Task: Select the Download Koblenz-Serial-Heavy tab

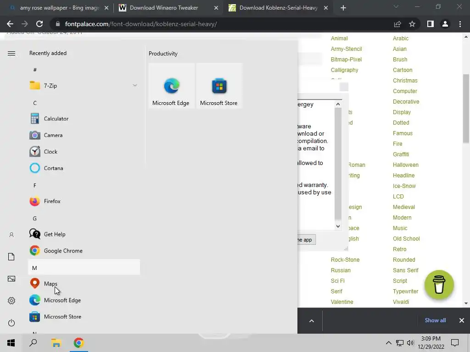Action: point(278,8)
